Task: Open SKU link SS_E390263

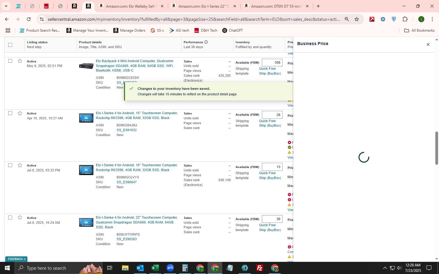Action: coord(127,239)
